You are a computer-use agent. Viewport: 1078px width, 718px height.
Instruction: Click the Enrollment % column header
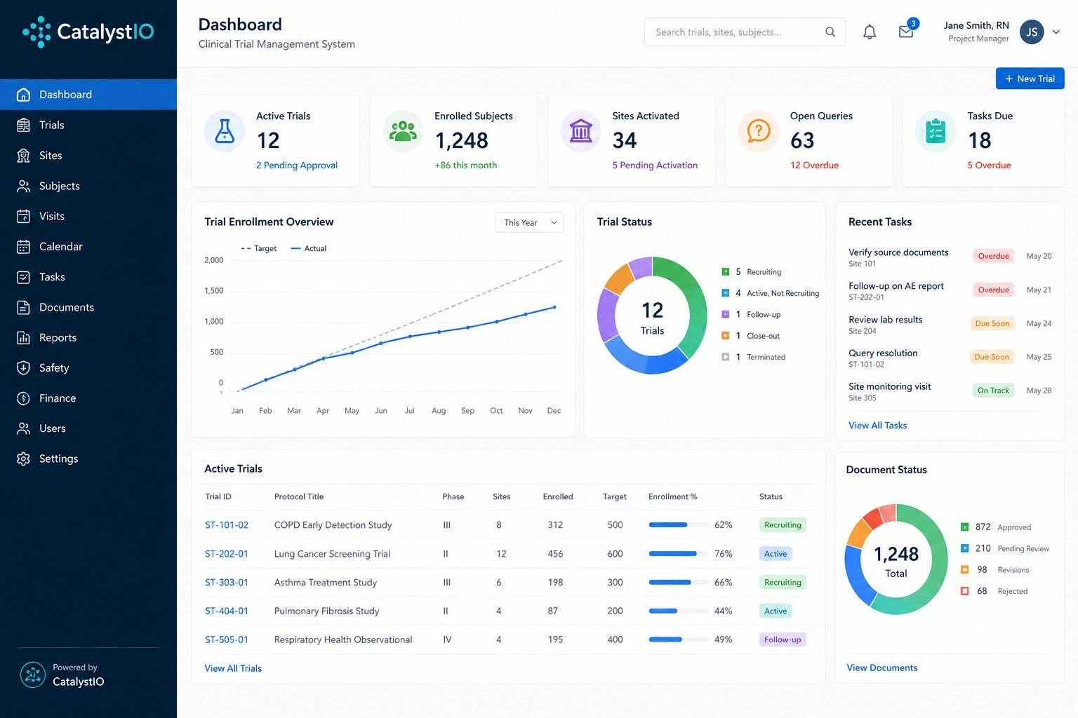pyautogui.click(x=672, y=496)
